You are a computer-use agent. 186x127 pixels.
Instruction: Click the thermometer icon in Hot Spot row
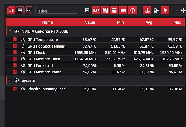click(x=23, y=46)
